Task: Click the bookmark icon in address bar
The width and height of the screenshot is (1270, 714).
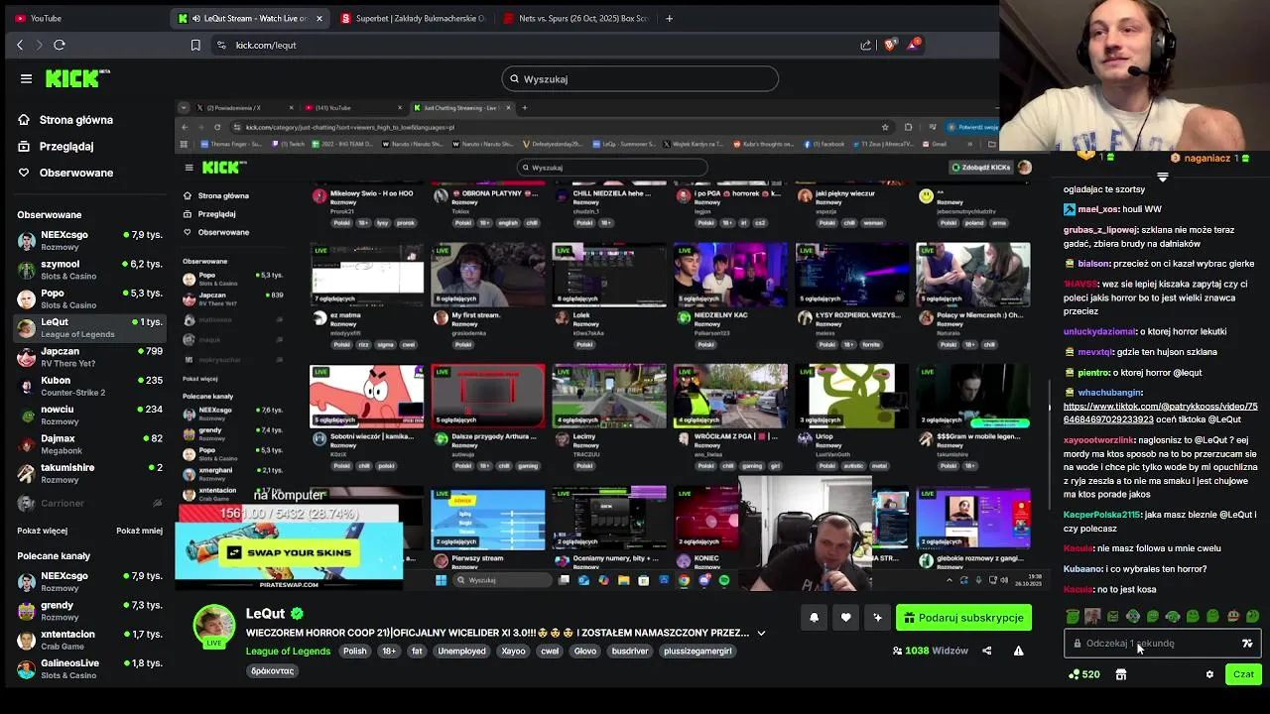Action: coord(195,45)
